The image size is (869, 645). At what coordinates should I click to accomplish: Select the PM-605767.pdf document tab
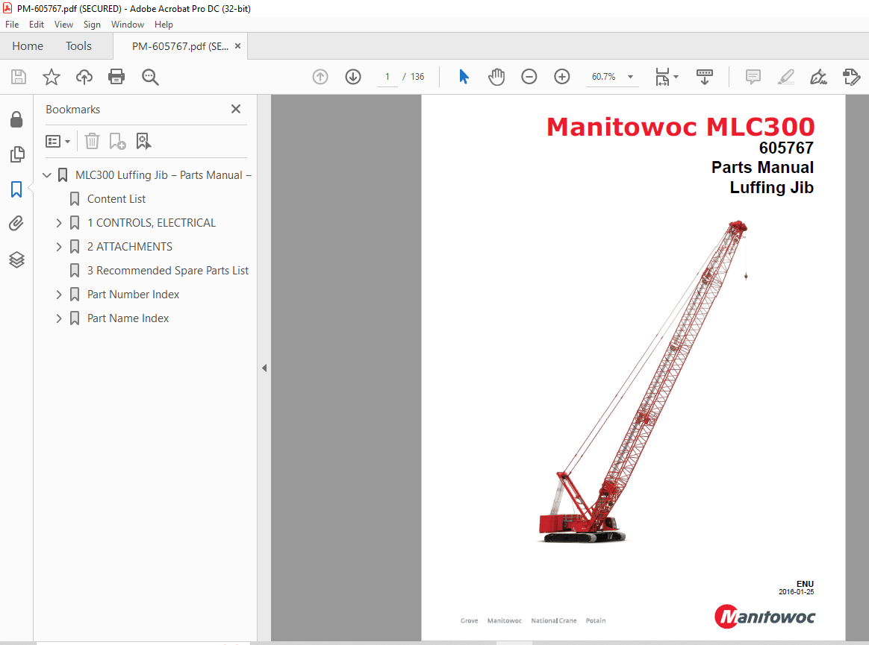[180, 46]
